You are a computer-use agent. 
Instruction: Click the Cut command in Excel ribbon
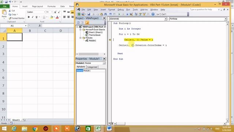(x=12, y=11)
